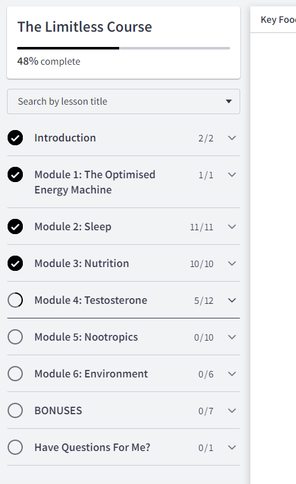The width and height of the screenshot is (296, 484).
Task: Expand Module 4: Testosterone chevron
Action: pyautogui.click(x=232, y=300)
